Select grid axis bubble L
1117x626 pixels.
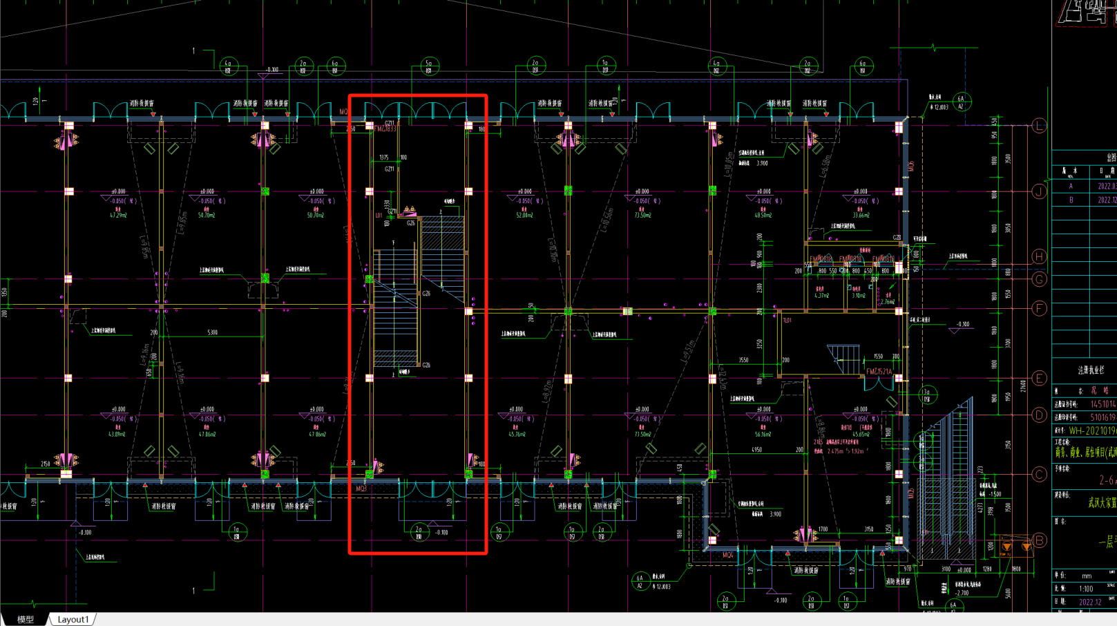click(1039, 126)
